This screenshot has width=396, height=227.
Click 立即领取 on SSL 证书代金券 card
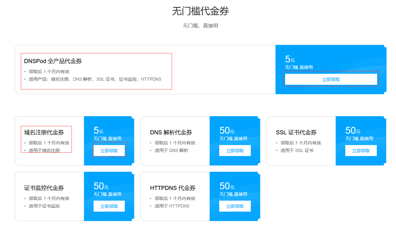coord(361,151)
